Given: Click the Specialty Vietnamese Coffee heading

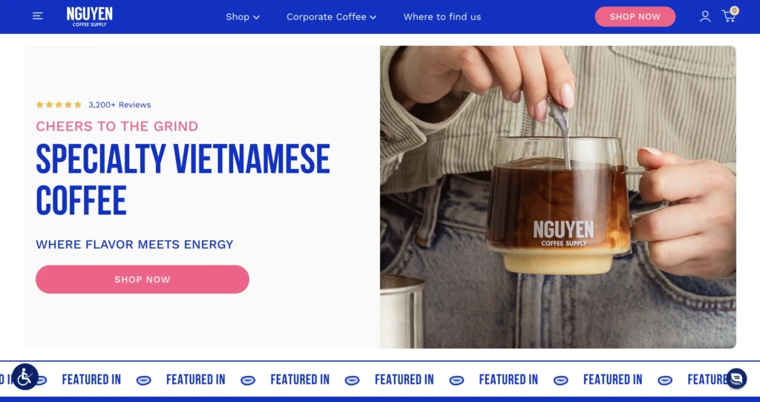Looking at the screenshot, I should point(183,179).
